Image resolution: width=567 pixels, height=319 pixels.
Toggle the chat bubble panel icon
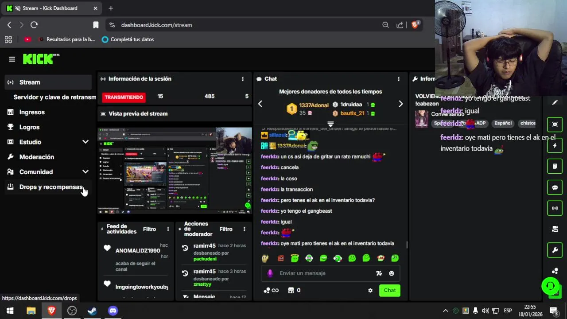[x=555, y=187]
